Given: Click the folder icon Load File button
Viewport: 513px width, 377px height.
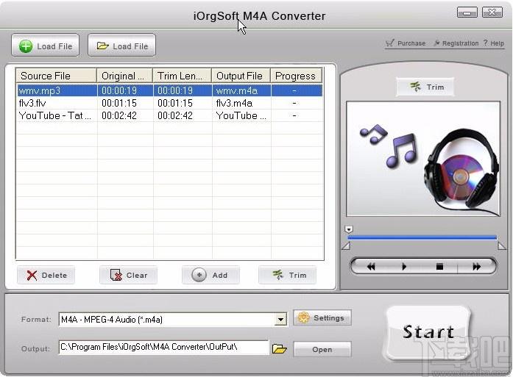Looking at the screenshot, I should click(x=121, y=46).
